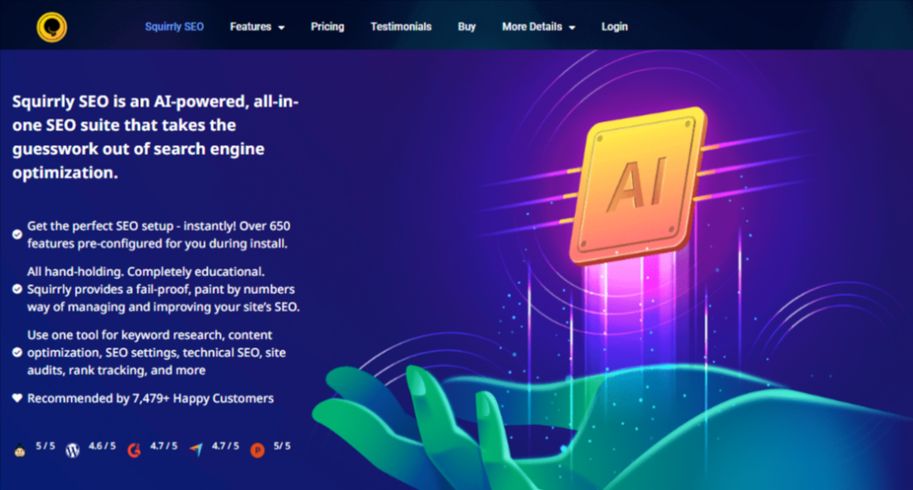Click the rank tracking, and more paragraph
This screenshot has width=913, height=490.
[x=156, y=353]
